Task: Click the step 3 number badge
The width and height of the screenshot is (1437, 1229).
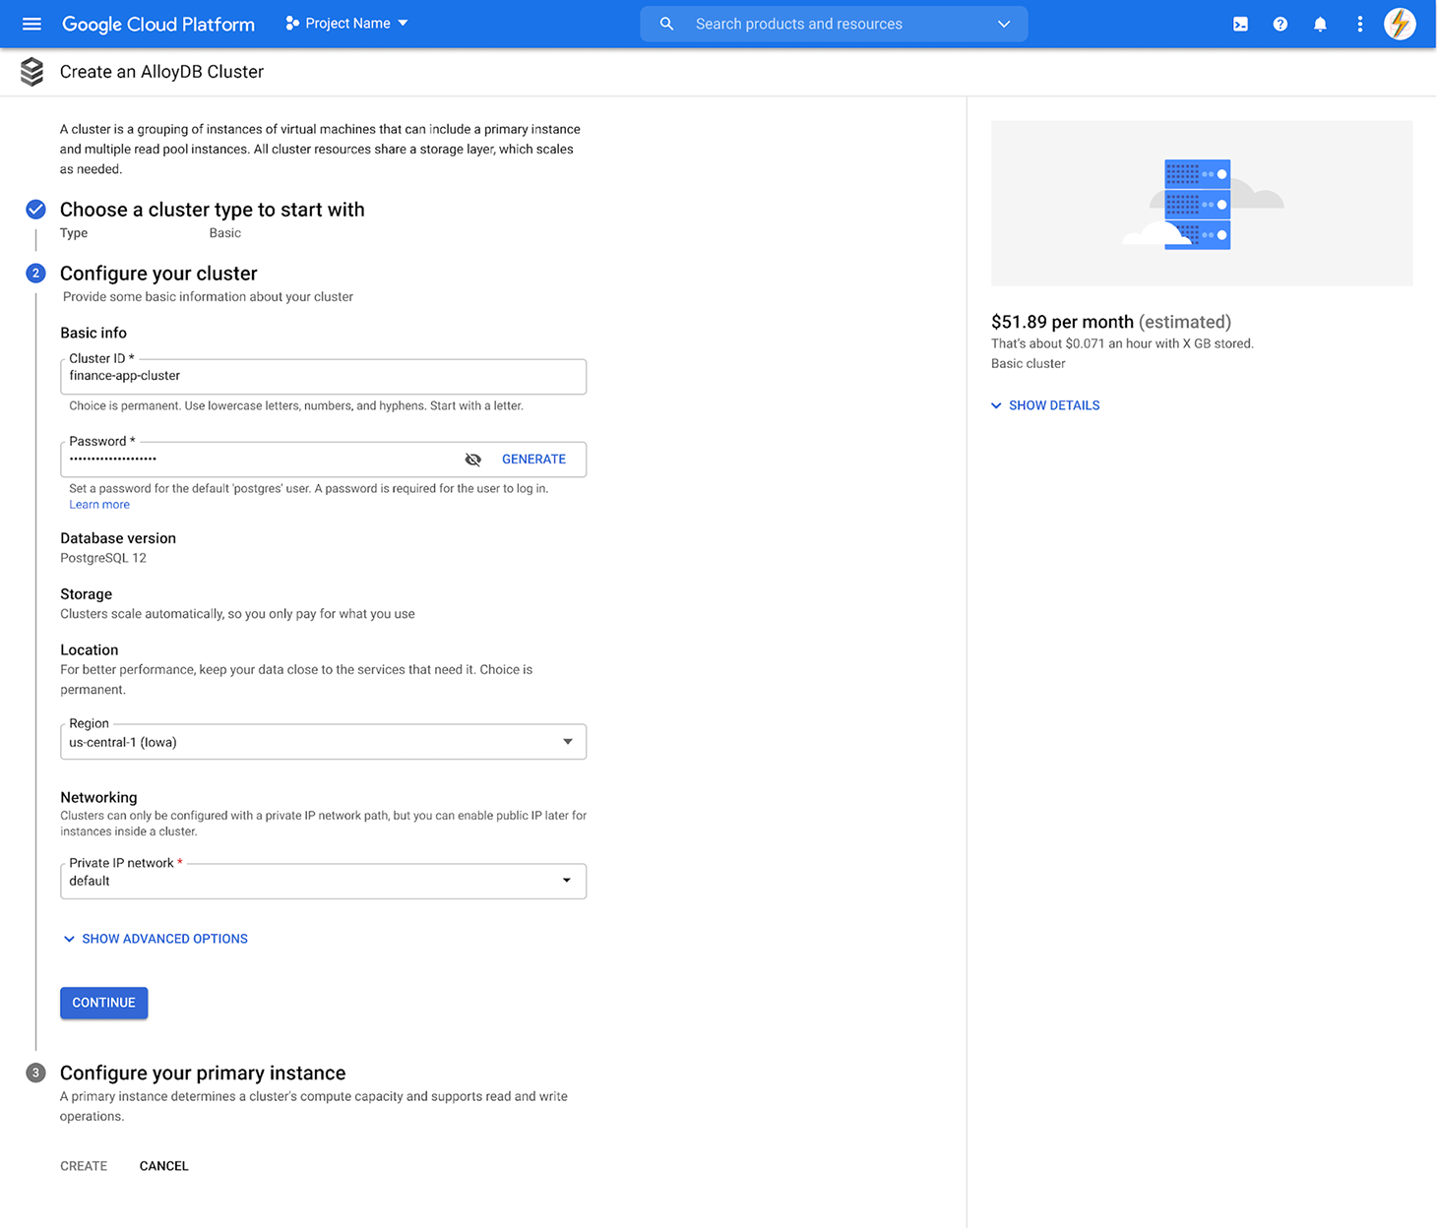Action: [35, 1073]
